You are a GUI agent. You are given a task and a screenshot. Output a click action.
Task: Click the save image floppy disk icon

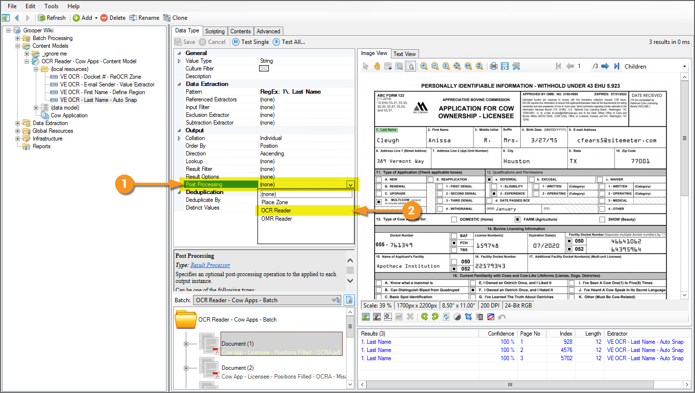[x=504, y=66]
